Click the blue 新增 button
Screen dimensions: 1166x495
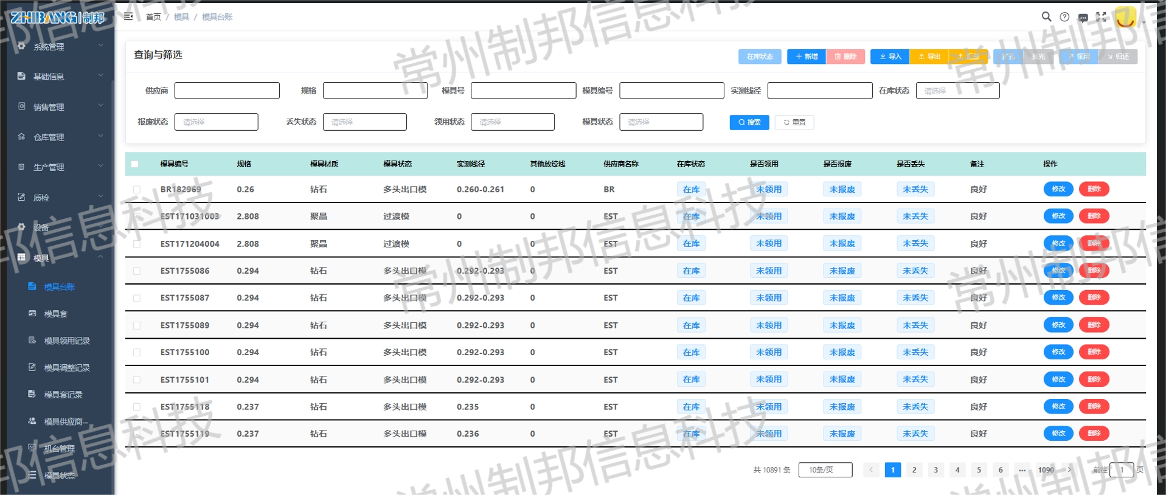(807, 57)
